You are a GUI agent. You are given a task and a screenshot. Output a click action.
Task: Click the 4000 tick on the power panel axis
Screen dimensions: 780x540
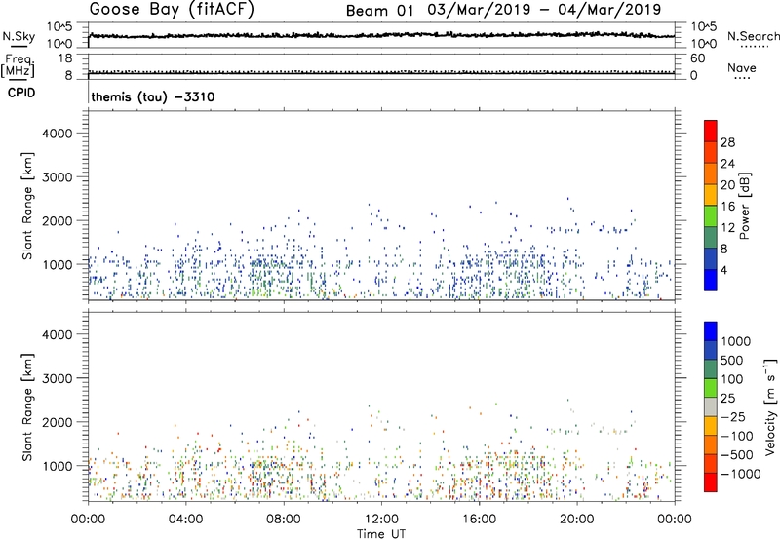pos(58,134)
